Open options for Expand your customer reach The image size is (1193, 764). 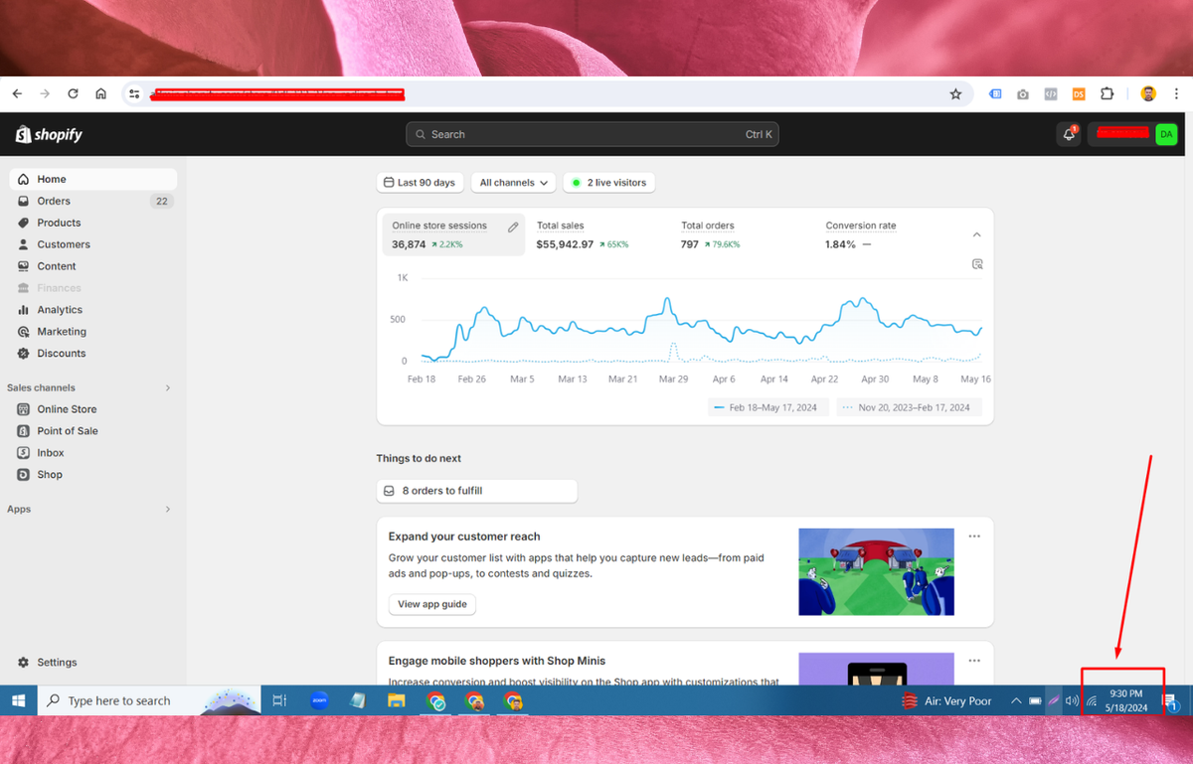(974, 535)
